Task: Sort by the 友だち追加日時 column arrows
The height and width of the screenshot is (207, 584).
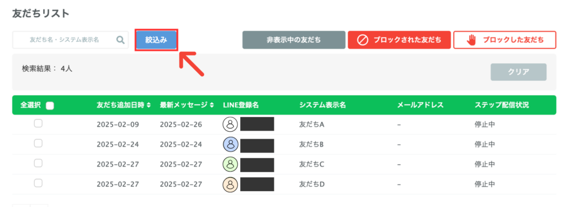Action: 149,105
